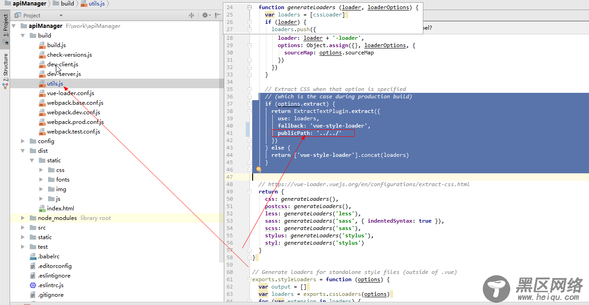
Task: Expand the css folder arrow
Action: [x=41, y=170]
